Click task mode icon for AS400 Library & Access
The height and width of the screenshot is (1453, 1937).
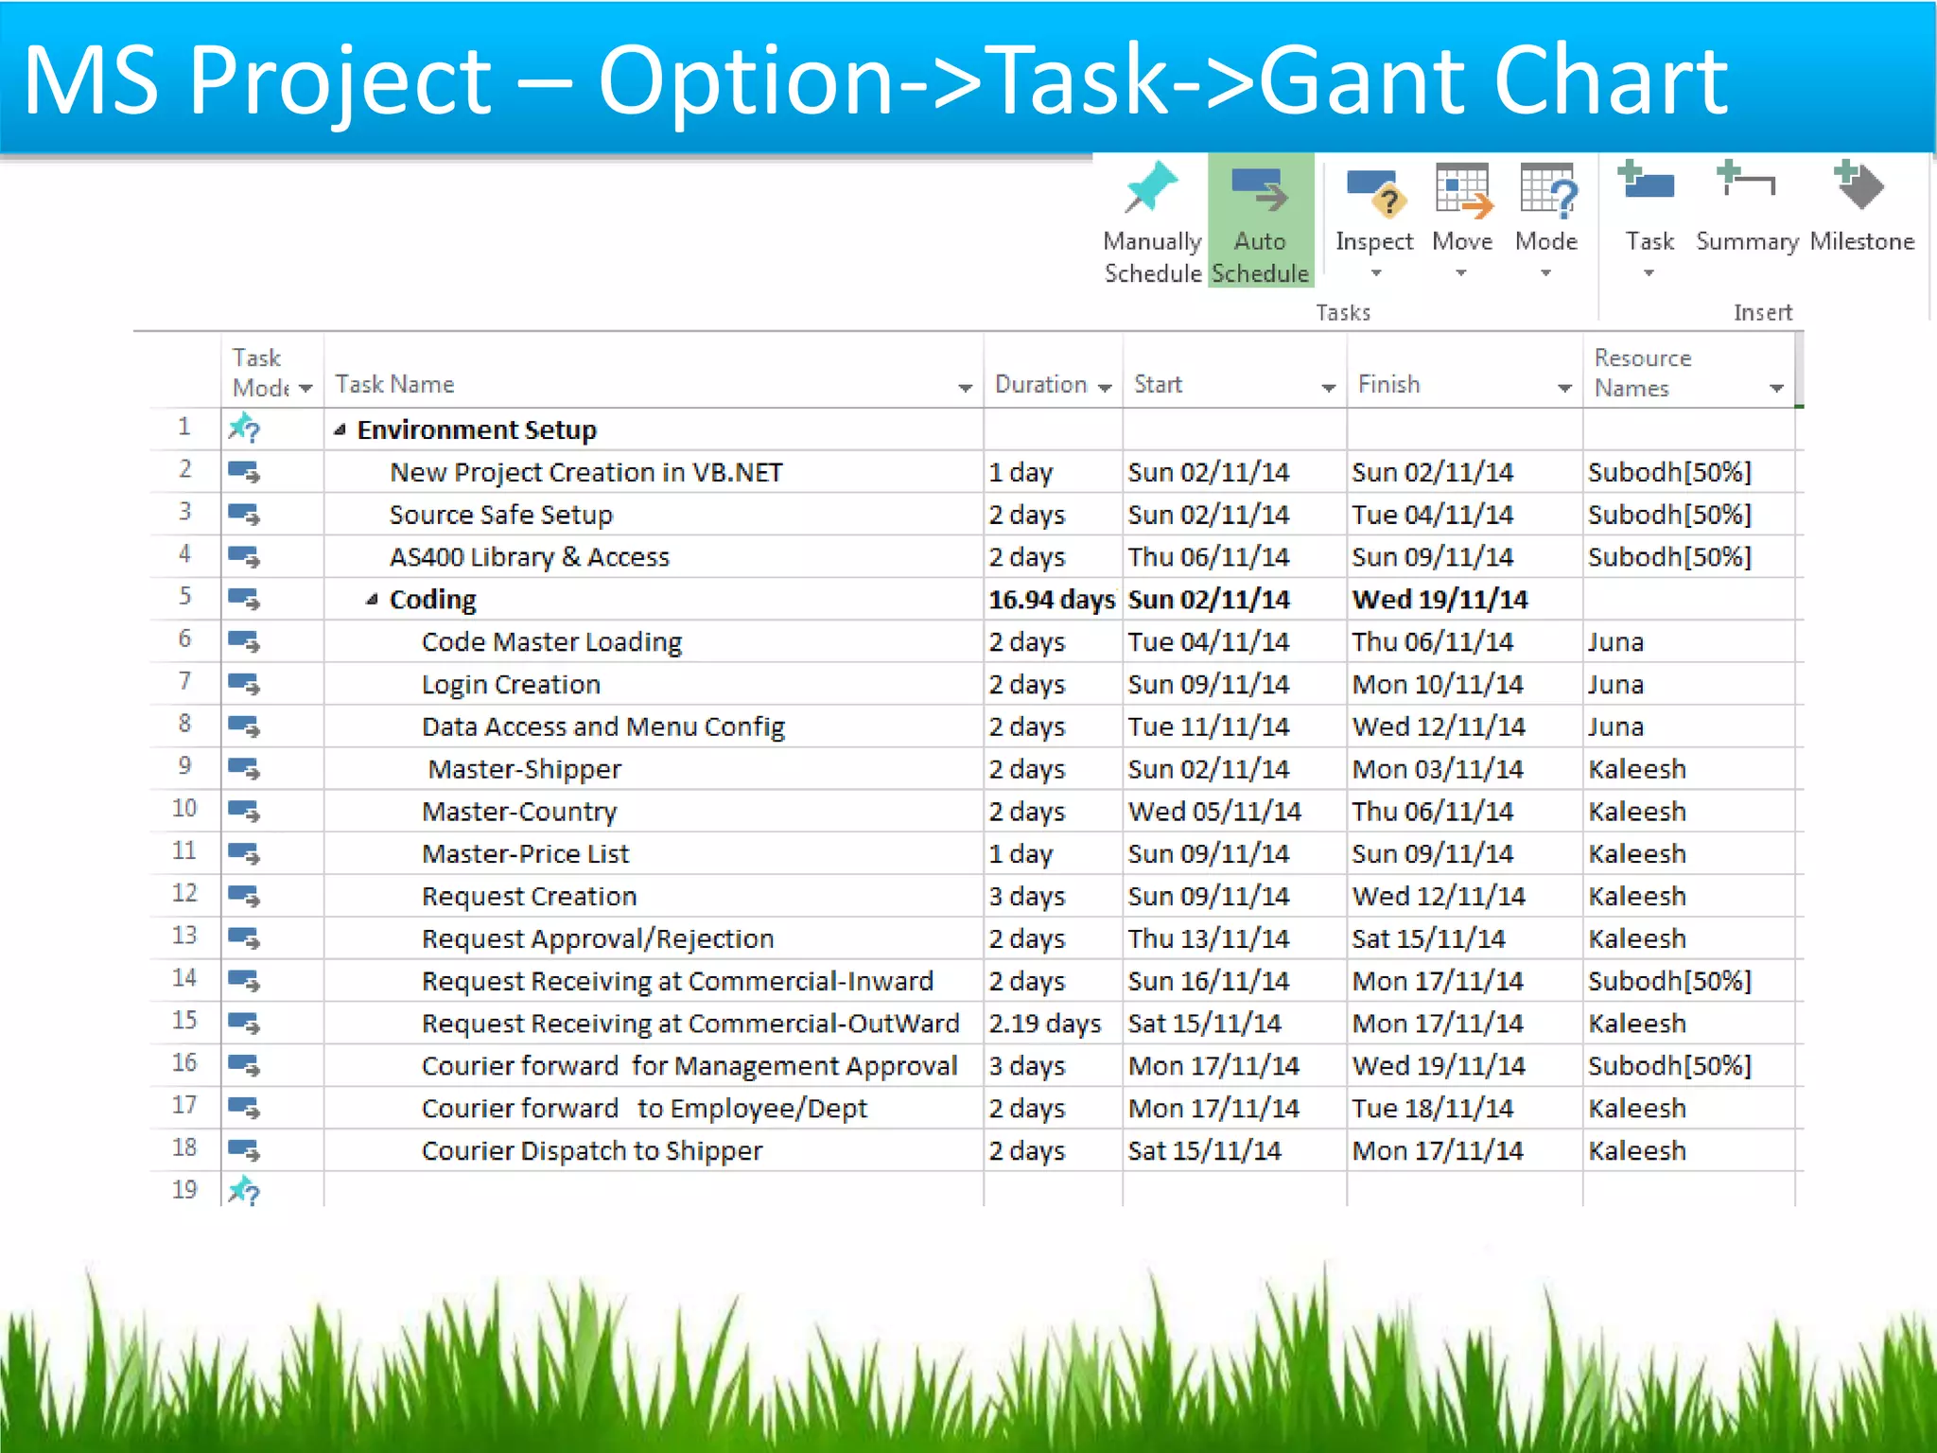(x=244, y=556)
